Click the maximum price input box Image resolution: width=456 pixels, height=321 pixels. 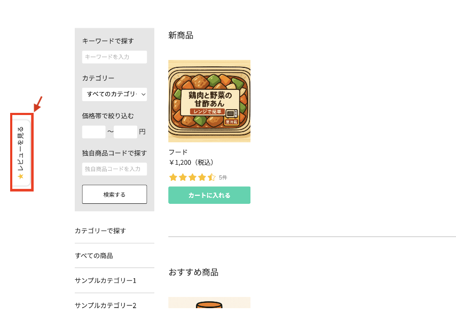[125, 132]
